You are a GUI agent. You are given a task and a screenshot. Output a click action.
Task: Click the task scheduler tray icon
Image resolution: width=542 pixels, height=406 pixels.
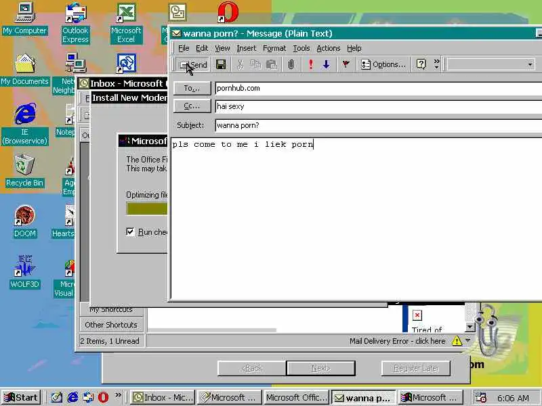[x=480, y=397]
